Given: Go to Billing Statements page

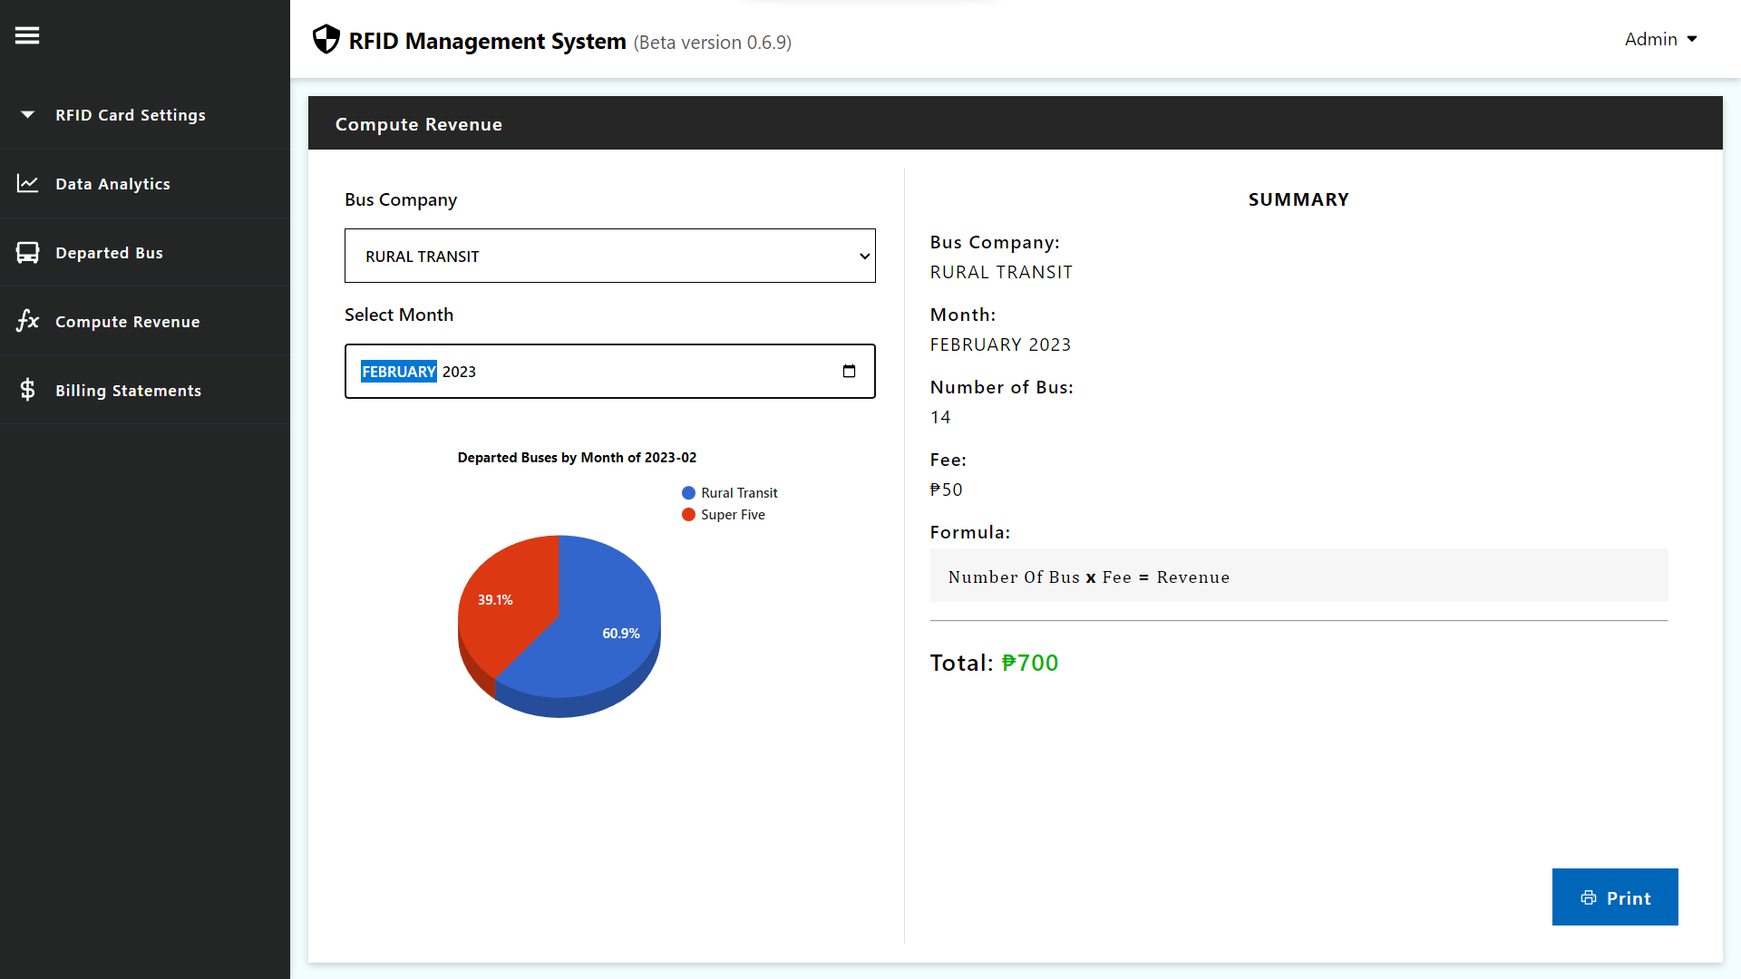Looking at the screenshot, I should tap(128, 391).
